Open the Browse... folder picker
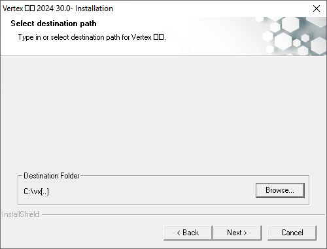Image resolution: width=327 pixels, height=249 pixels. [280, 190]
